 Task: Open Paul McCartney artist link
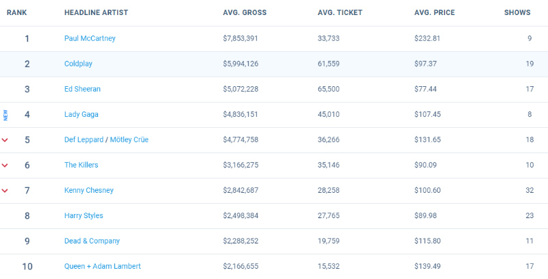click(x=90, y=38)
